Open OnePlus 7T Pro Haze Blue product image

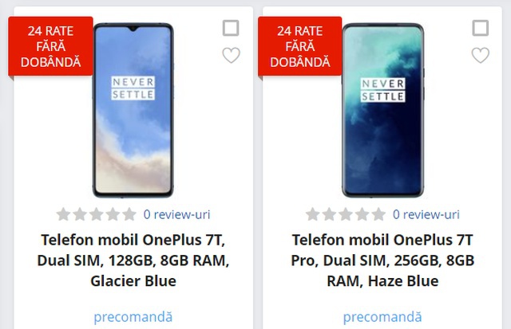tap(383, 110)
